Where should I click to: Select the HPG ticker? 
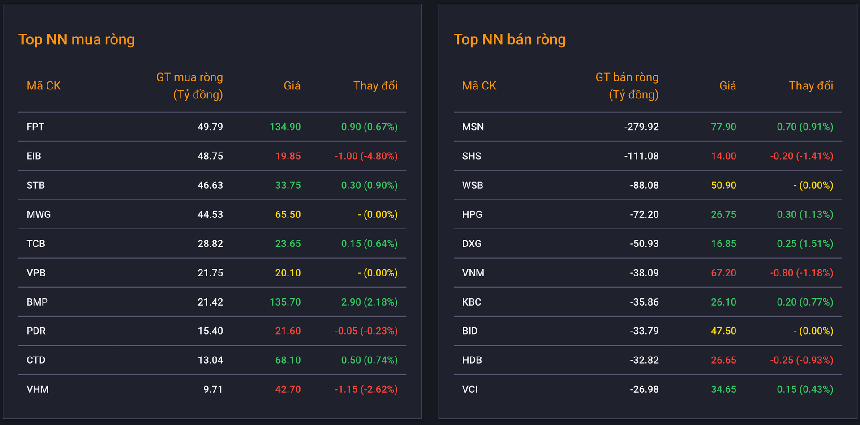coord(472,214)
